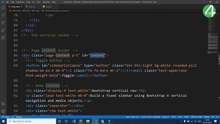Click Port: 5500 live server status

pyautogui.click(x=196, y=117)
